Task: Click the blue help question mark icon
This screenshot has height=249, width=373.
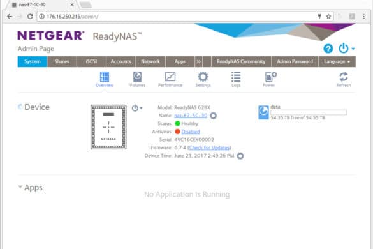Action: [x=328, y=49]
